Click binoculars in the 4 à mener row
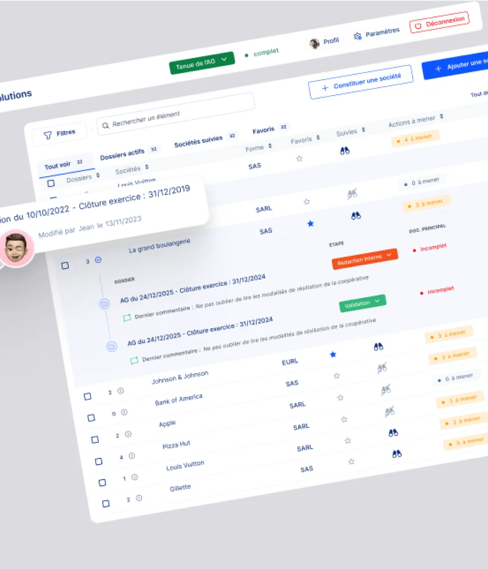 click(345, 150)
